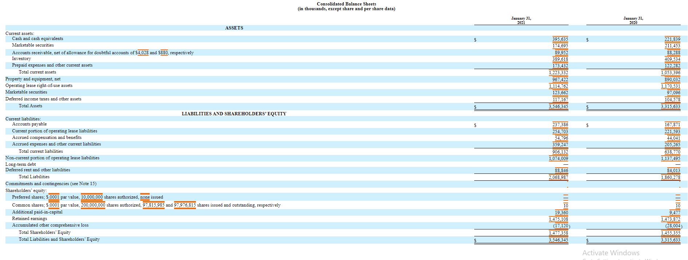Click the 10,000,000 preferred shares authorized figure

pyautogui.click(x=92, y=197)
